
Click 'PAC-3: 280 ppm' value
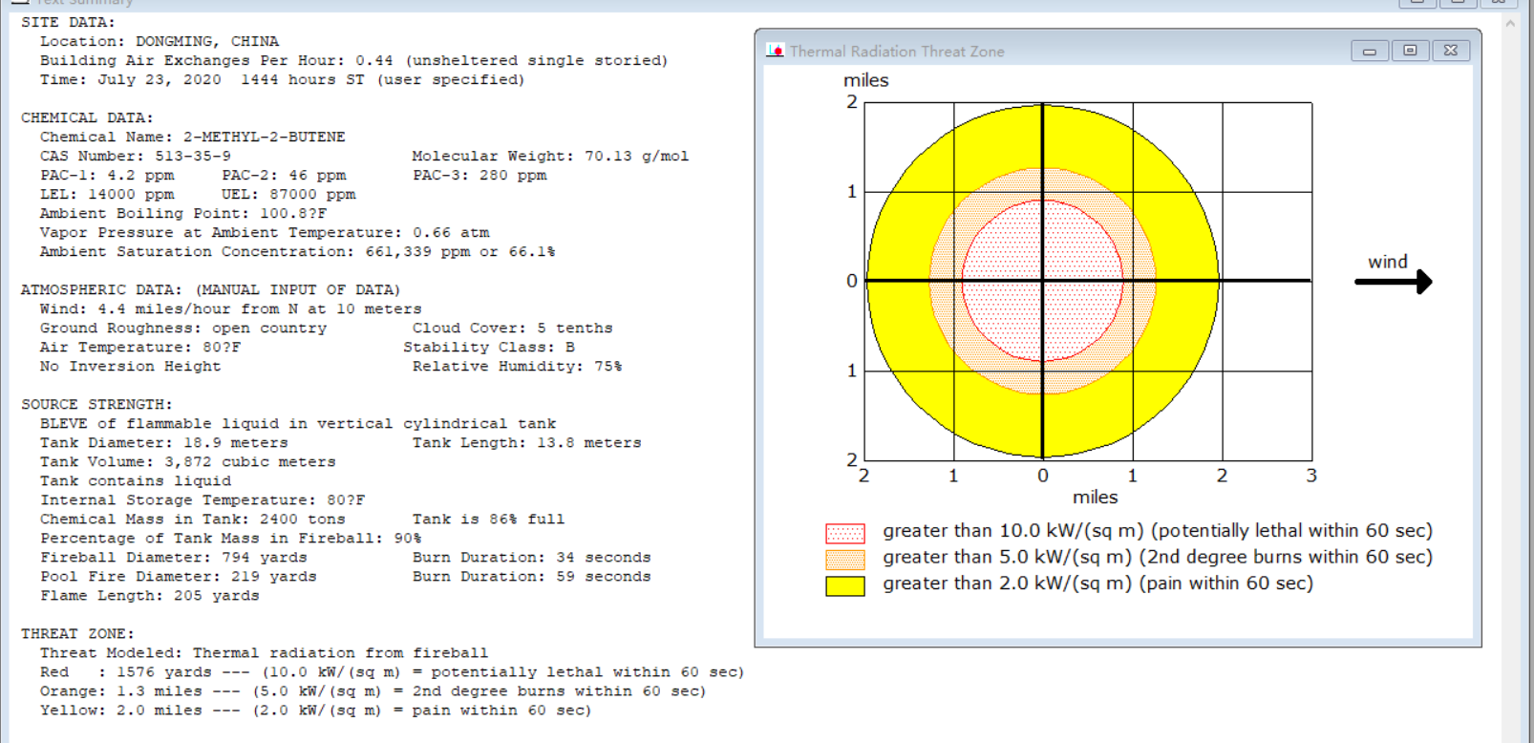click(479, 175)
